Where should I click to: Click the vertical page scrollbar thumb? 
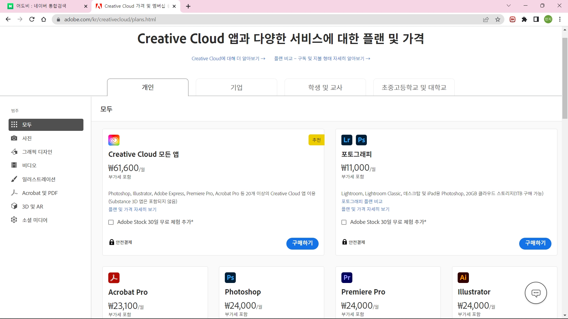tap(565, 78)
